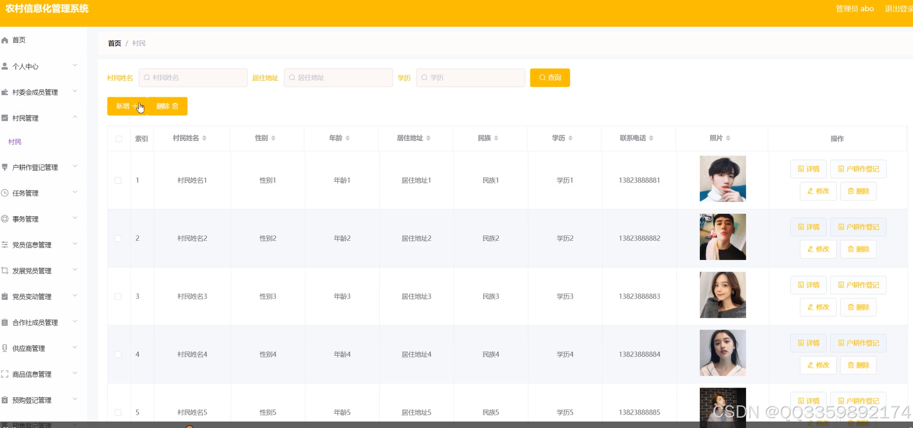Image resolution: width=913 pixels, height=428 pixels.
Task: Click 删除 for 村民姓名4
Action: [858, 365]
